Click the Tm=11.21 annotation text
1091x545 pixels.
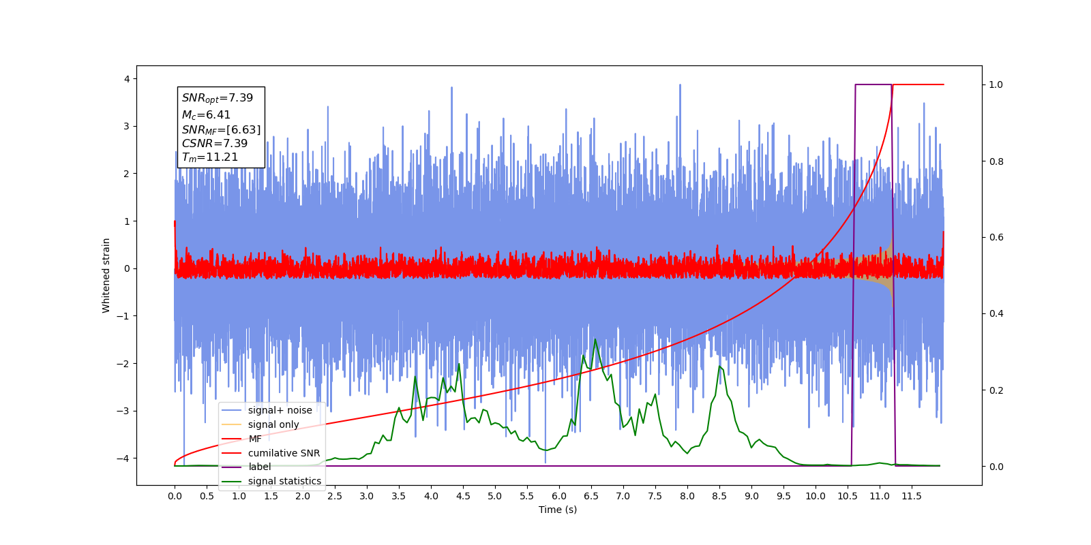[210, 157]
